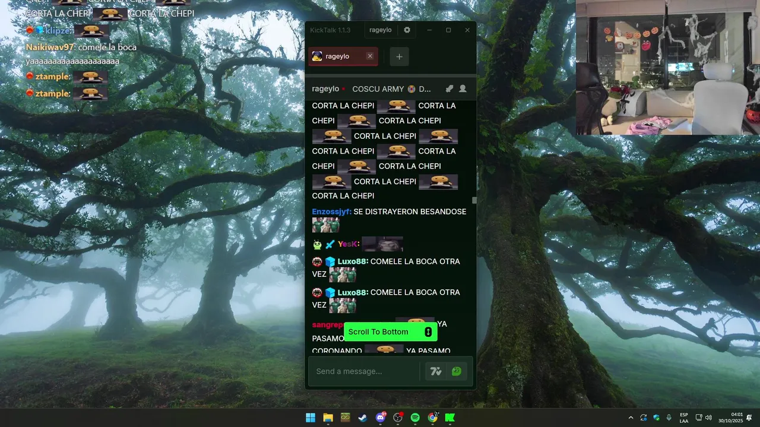Open Spotify from taskbar
Screen dimensions: 760x427
click(x=415, y=418)
